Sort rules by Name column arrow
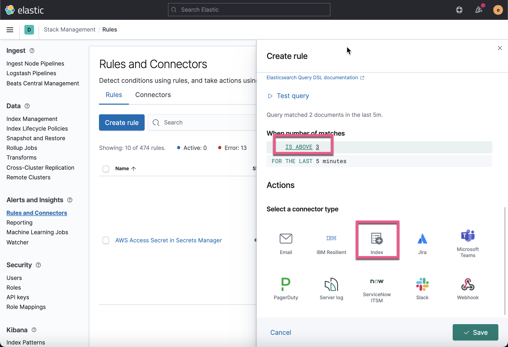Image resolution: width=508 pixels, height=347 pixels. (134, 169)
